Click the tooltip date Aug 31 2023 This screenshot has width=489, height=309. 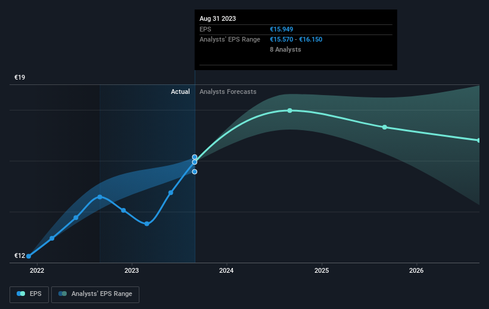point(217,18)
